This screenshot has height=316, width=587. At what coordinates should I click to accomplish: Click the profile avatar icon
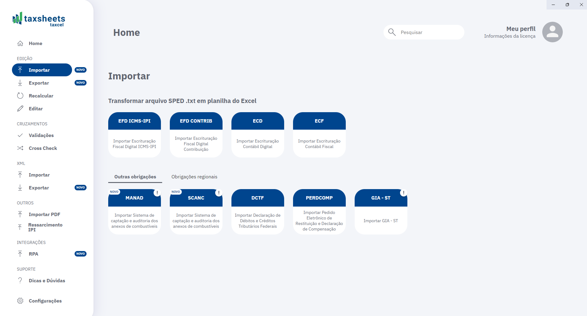[x=552, y=32]
